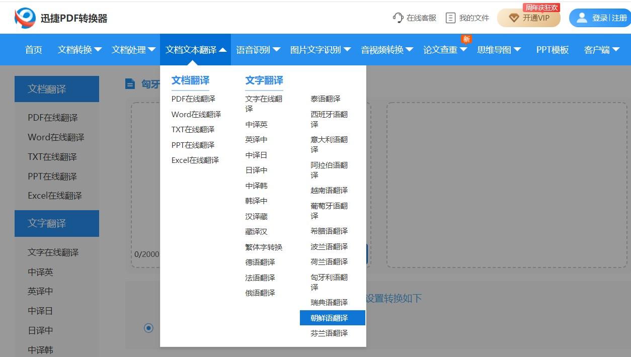Image resolution: width=631 pixels, height=357 pixels.
Task: Click the right translation output box
Action: [x=507, y=185]
